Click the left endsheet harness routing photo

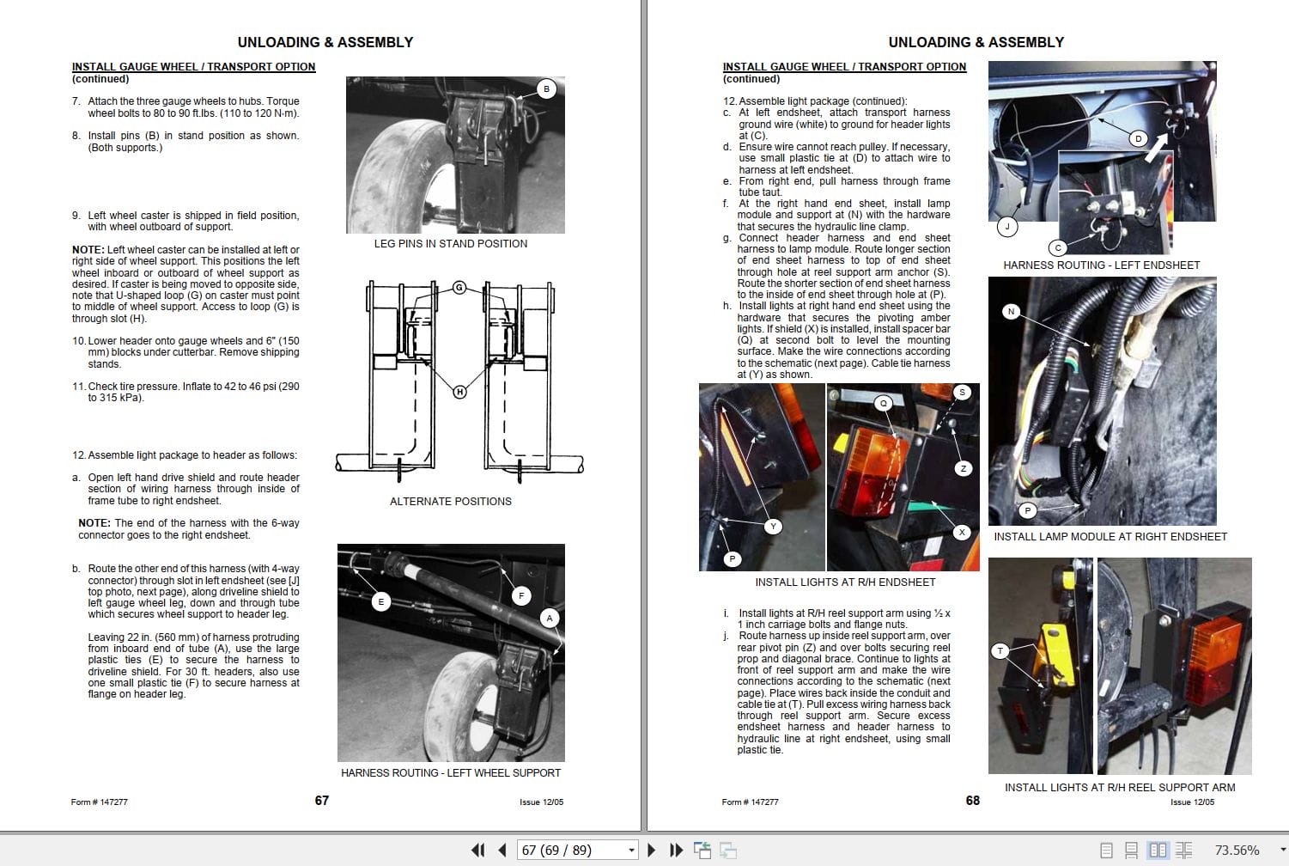[x=1102, y=157]
